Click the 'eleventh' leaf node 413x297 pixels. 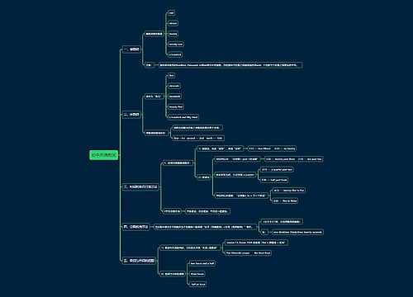[174, 86]
